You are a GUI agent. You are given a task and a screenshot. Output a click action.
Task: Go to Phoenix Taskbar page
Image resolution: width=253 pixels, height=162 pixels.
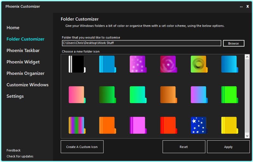click(23, 51)
